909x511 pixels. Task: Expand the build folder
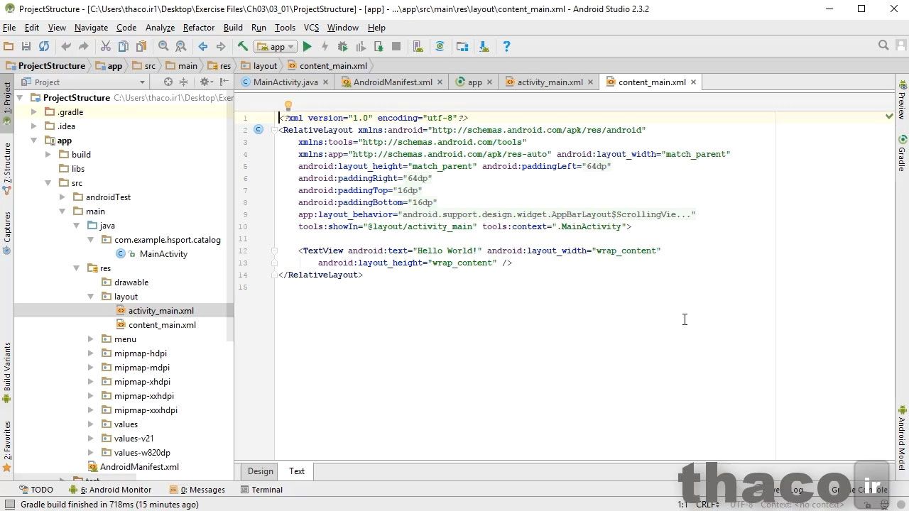tap(48, 155)
